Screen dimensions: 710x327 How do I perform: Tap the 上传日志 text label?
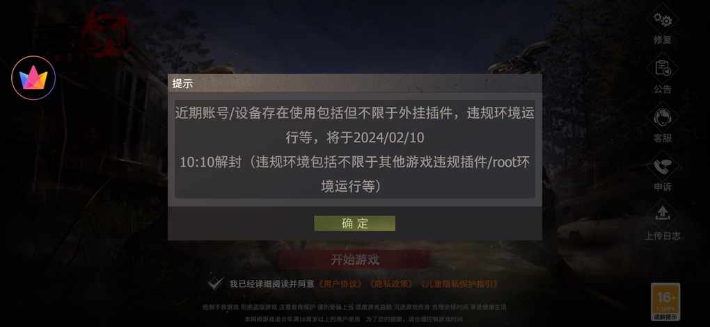pos(663,236)
